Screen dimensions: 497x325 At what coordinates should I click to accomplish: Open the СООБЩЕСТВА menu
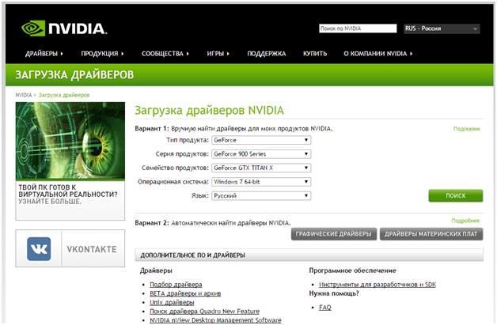coord(165,54)
